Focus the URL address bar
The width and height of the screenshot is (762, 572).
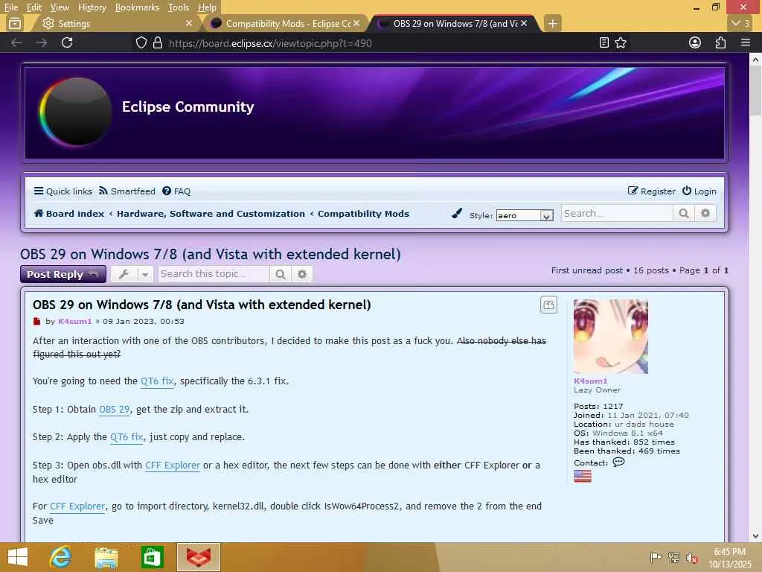(x=379, y=43)
